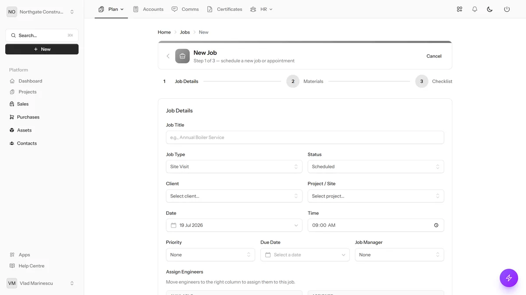This screenshot has height=295, width=526.
Task: Click Jobs in the breadcrumb
Action: [x=185, y=32]
